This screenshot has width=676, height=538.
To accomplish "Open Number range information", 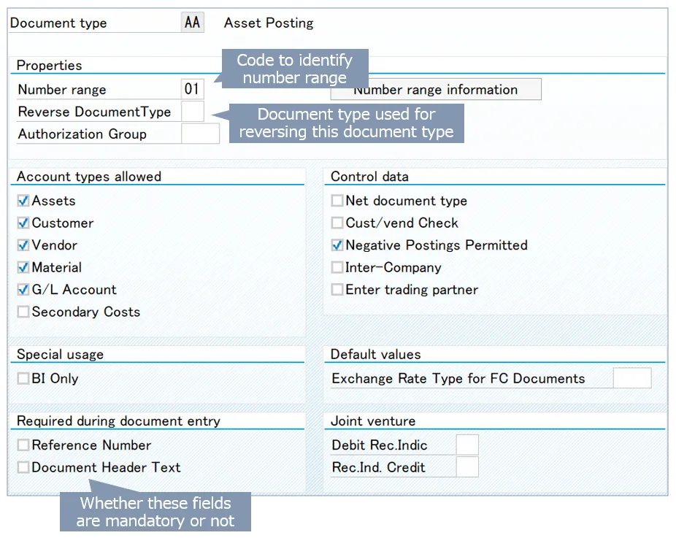I will click(x=436, y=90).
